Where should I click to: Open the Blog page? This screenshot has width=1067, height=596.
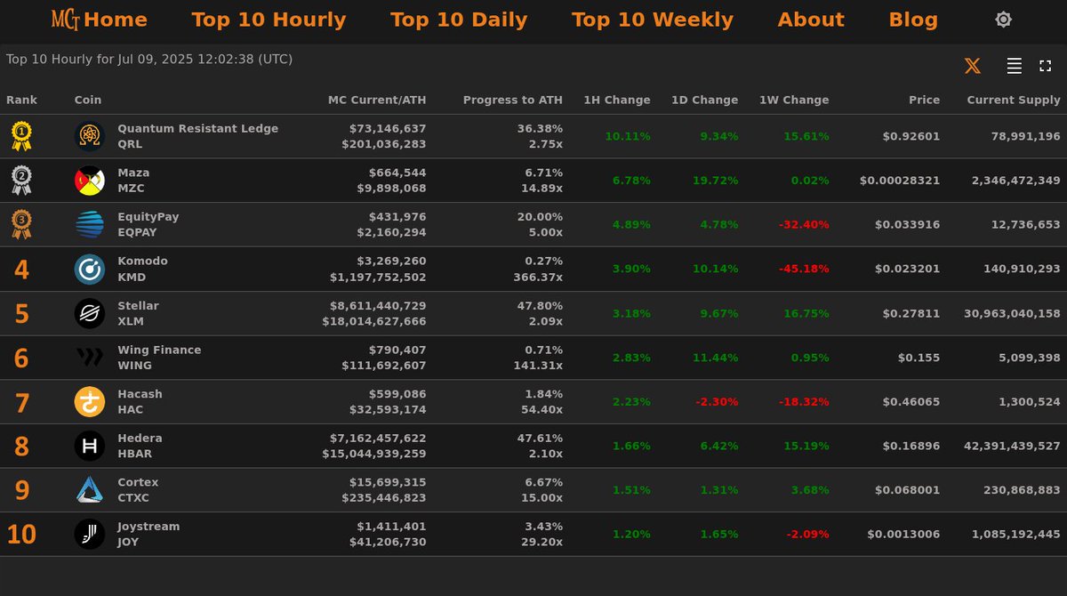(x=913, y=20)
